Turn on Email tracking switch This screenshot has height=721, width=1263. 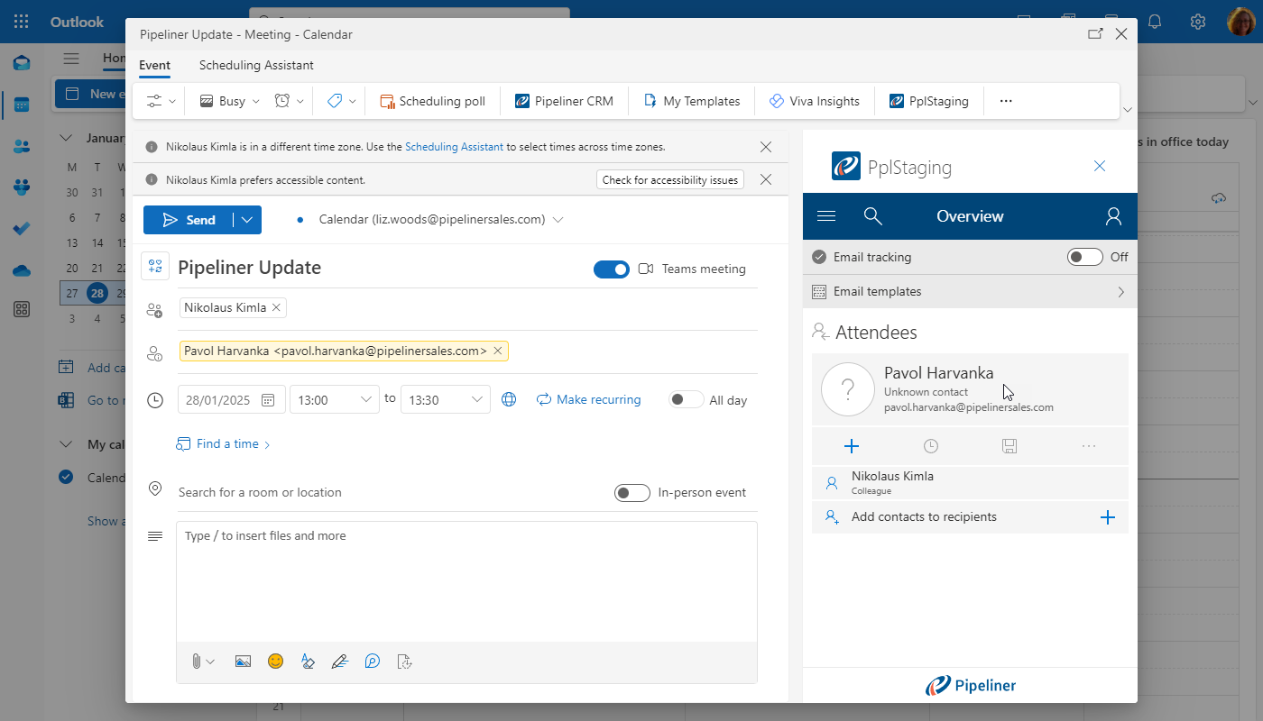click(1084, 257)
